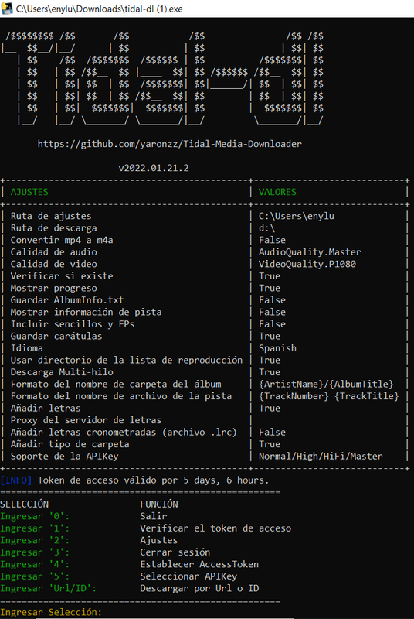Viewport: 414px width, 619px height.
Task: Click 'Añadir letras cronometradas (archivo .lrc)'
Action: [124, 433]
